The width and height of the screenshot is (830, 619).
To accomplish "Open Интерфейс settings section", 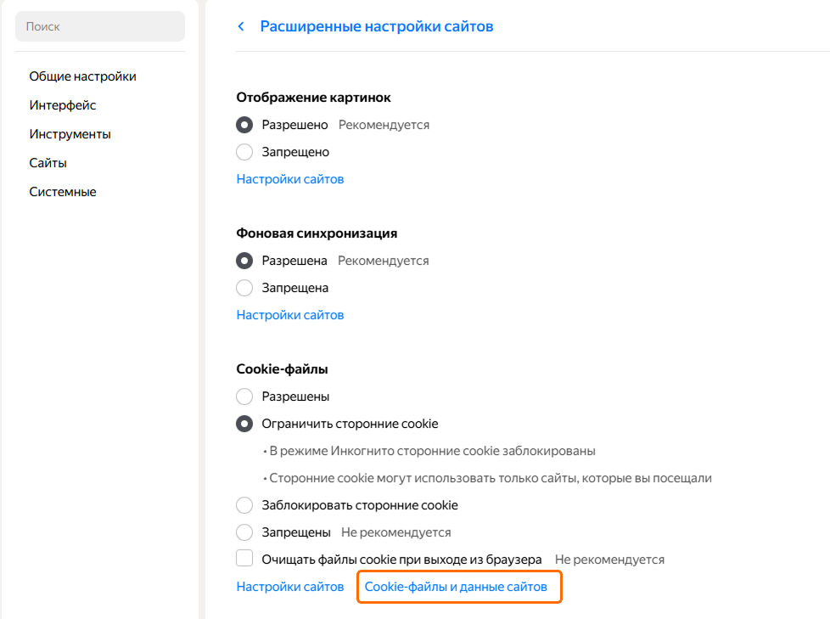I will click(x=63, y=105).
